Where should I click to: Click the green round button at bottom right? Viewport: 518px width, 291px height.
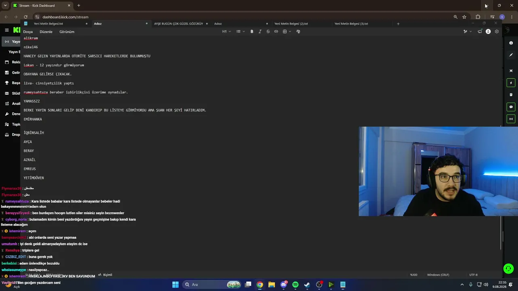click(x=508, y=268)
